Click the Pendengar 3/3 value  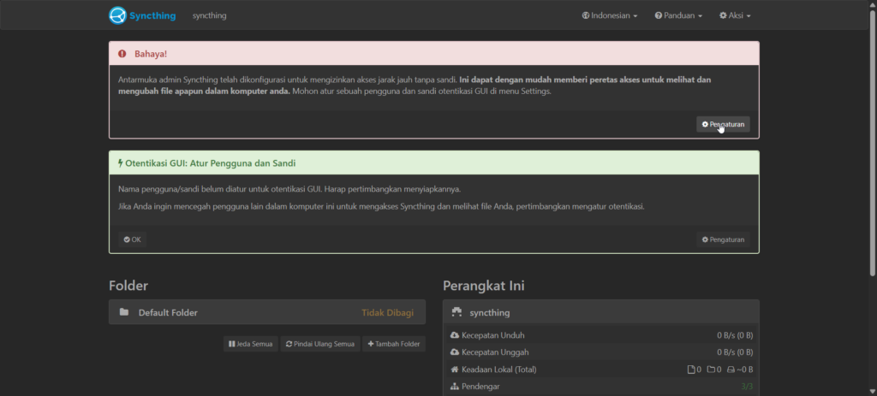747,387
